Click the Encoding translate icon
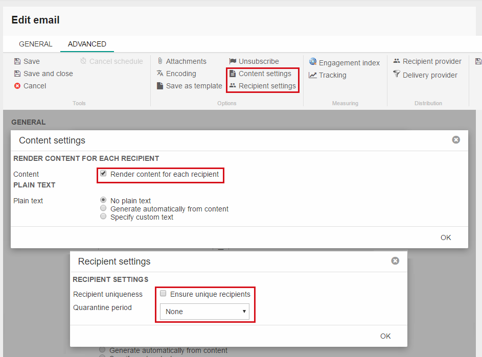This screenshot has height=357, width=482. tap(160, 74)
